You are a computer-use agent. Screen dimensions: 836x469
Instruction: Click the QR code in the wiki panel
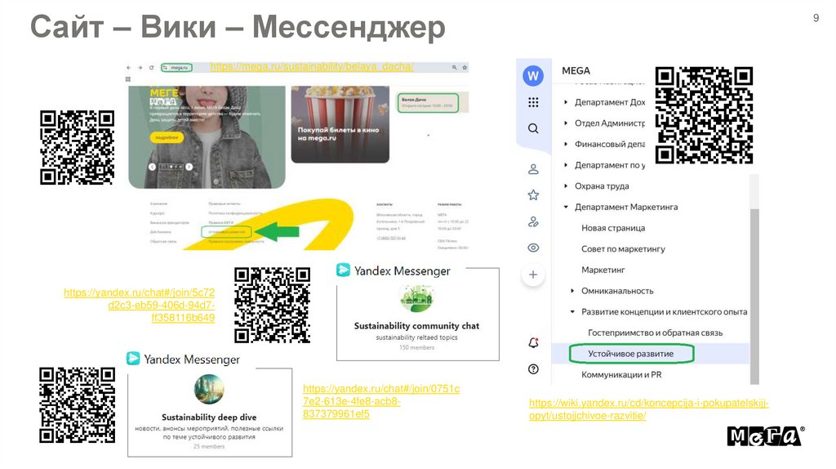click(x=704, y=115)
